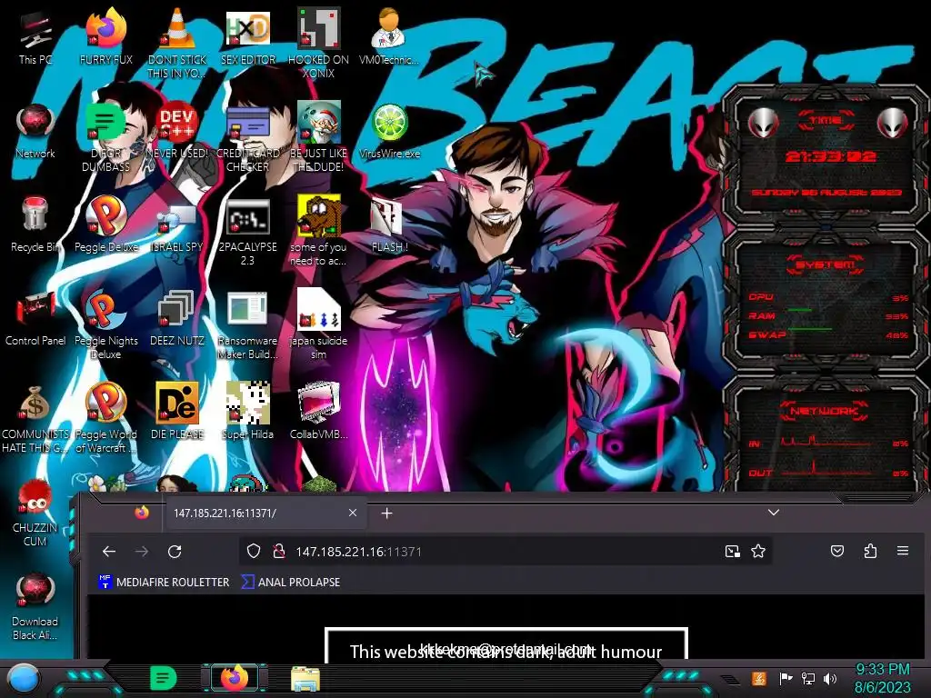This screenshot has width=931, height=698.
Task: Open the network tray icon
Action: [807, 678]
